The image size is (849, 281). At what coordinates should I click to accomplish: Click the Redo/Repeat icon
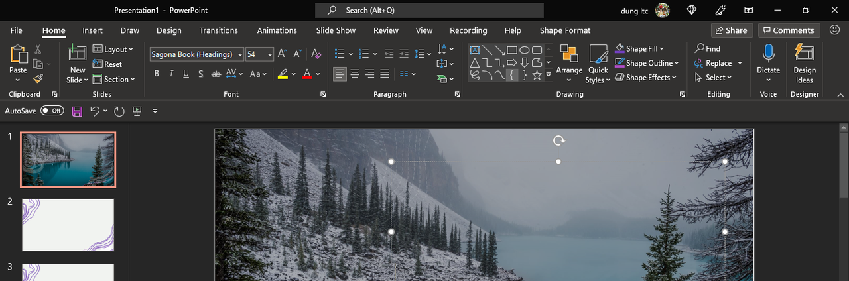tap(119, 111)
